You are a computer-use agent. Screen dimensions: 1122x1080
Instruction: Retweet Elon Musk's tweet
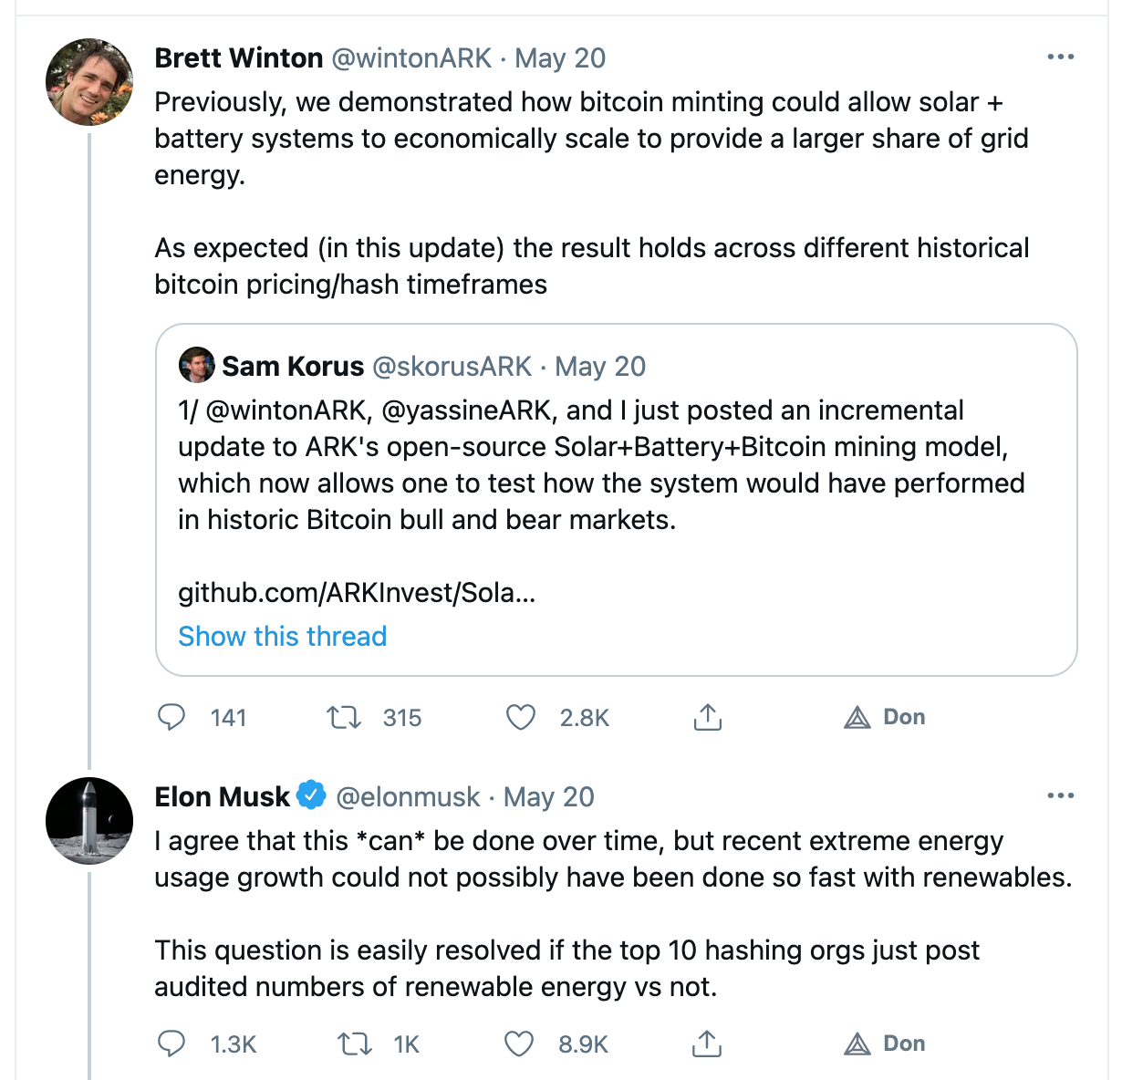(354, 1044)
